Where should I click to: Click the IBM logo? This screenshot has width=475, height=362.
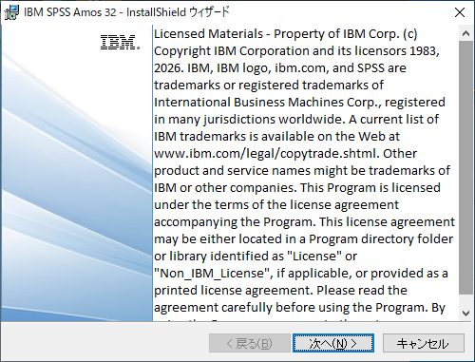pyautogui.click(x=120, y=43)
